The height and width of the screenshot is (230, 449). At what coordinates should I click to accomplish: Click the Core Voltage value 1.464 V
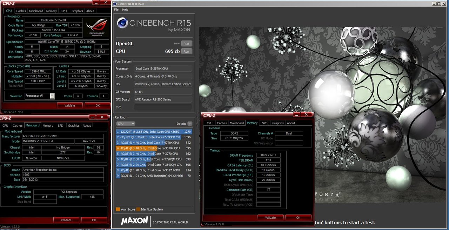click(x=73, y=35)
